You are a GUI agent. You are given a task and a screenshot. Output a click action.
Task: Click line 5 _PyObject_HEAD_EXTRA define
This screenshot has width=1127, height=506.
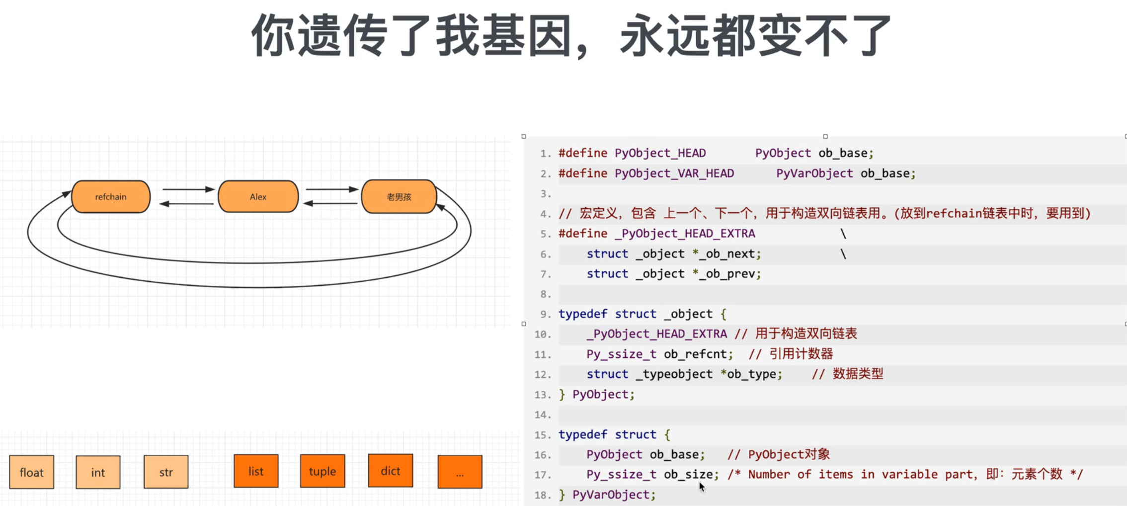click(702, 234)
